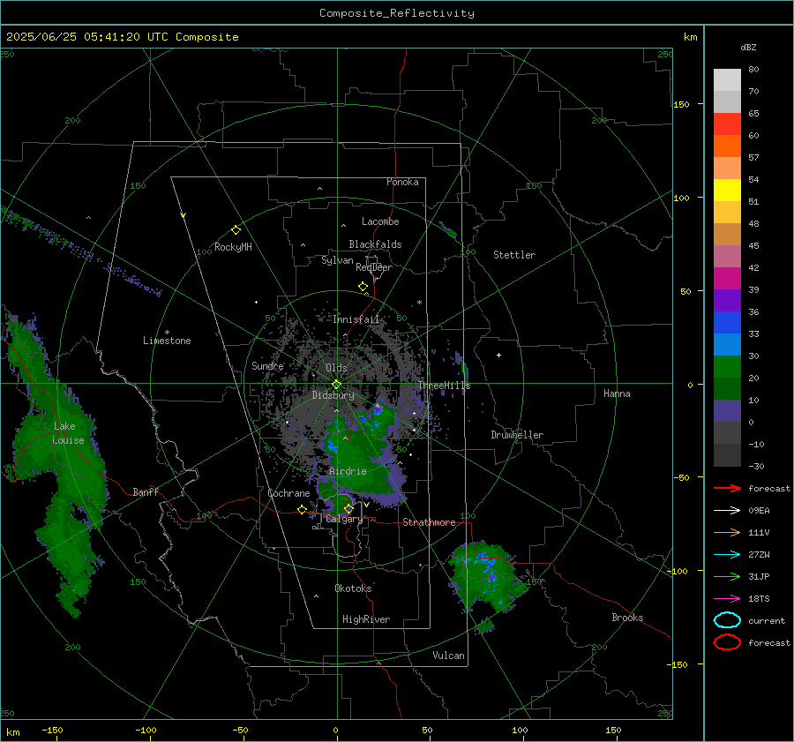This screenshot has height=742, width=794.
Task: Click the Lake Louise label
Action: 68,433
